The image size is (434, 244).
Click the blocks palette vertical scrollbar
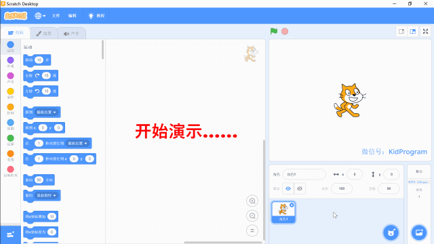tap(102, 49)
